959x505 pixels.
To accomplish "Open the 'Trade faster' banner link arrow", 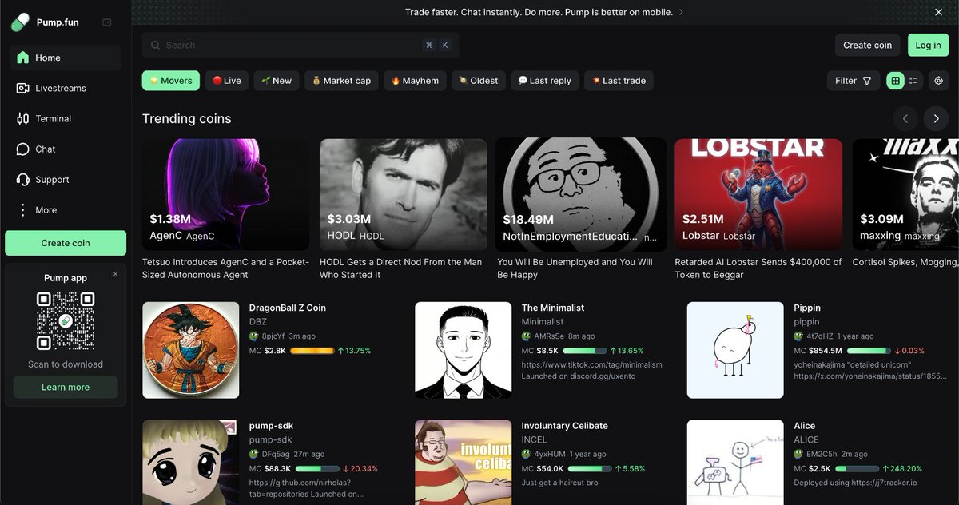I will [681, 12].
